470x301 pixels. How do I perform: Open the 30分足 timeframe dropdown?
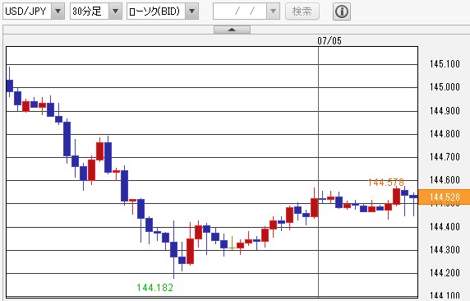coord(96,12)
